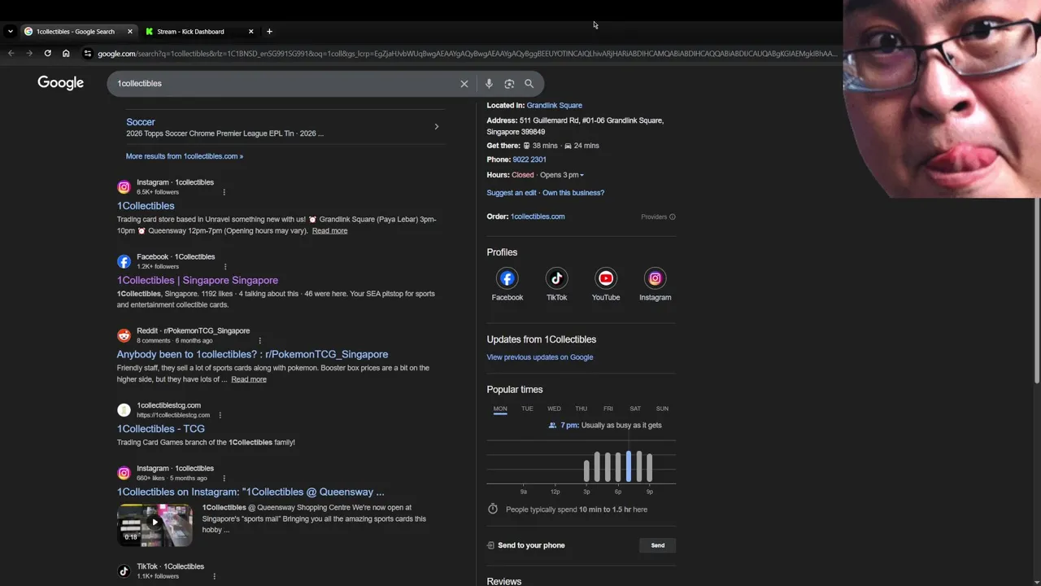Select TUE in Popular times

point(527,409)
